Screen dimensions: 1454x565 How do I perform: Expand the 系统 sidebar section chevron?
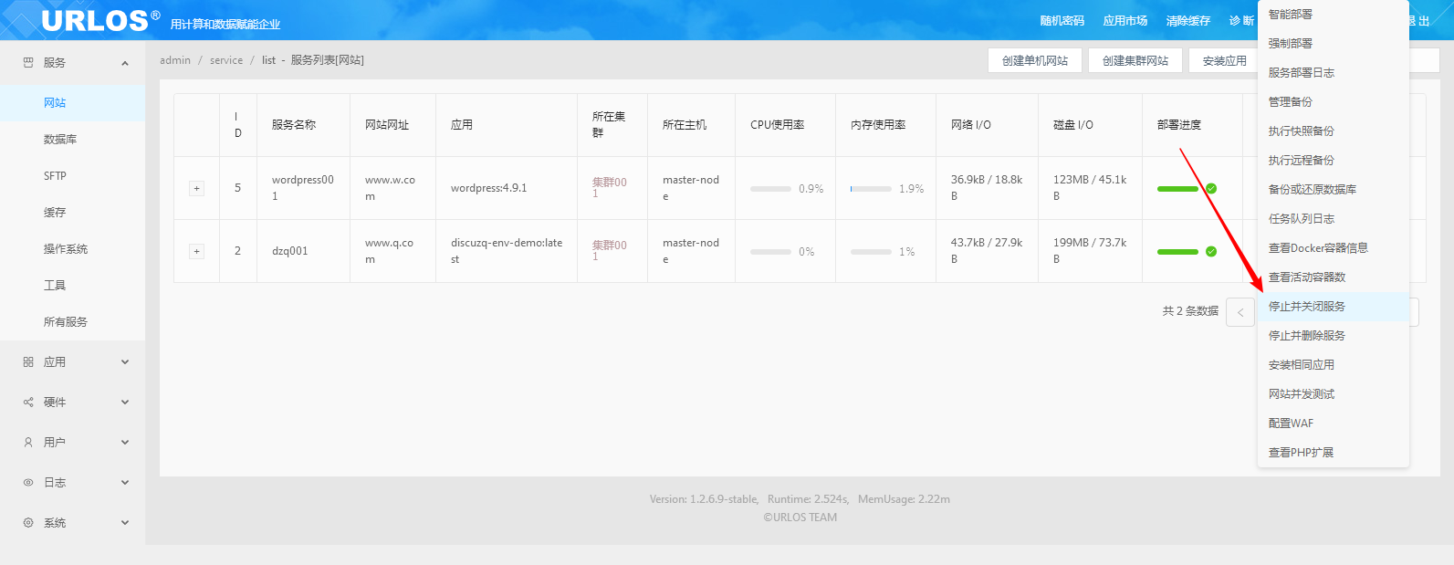125,523
